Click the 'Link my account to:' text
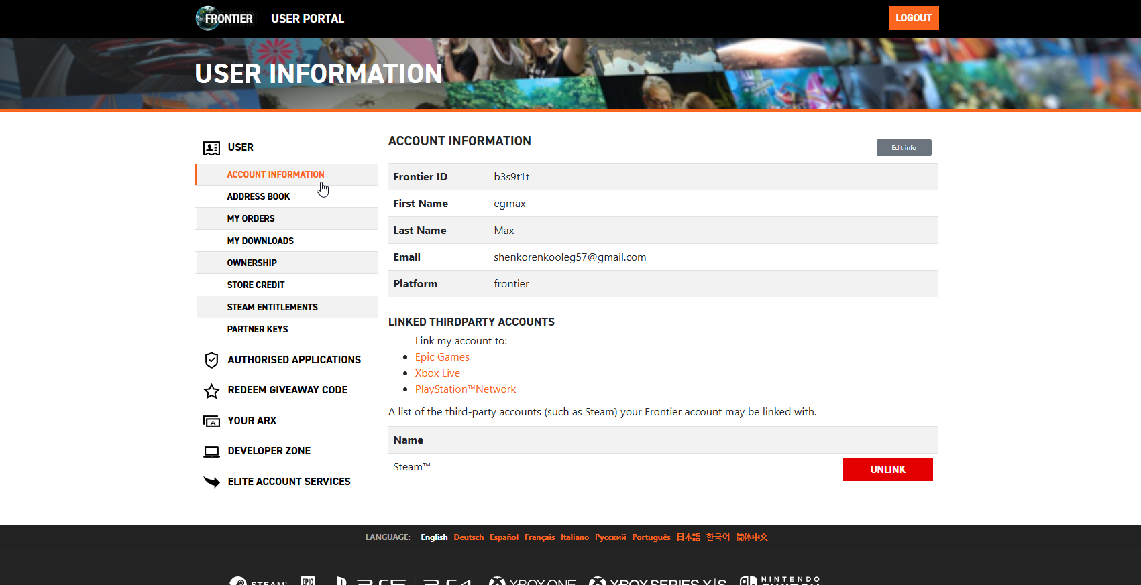1141x585 pixels. (461, 341)
